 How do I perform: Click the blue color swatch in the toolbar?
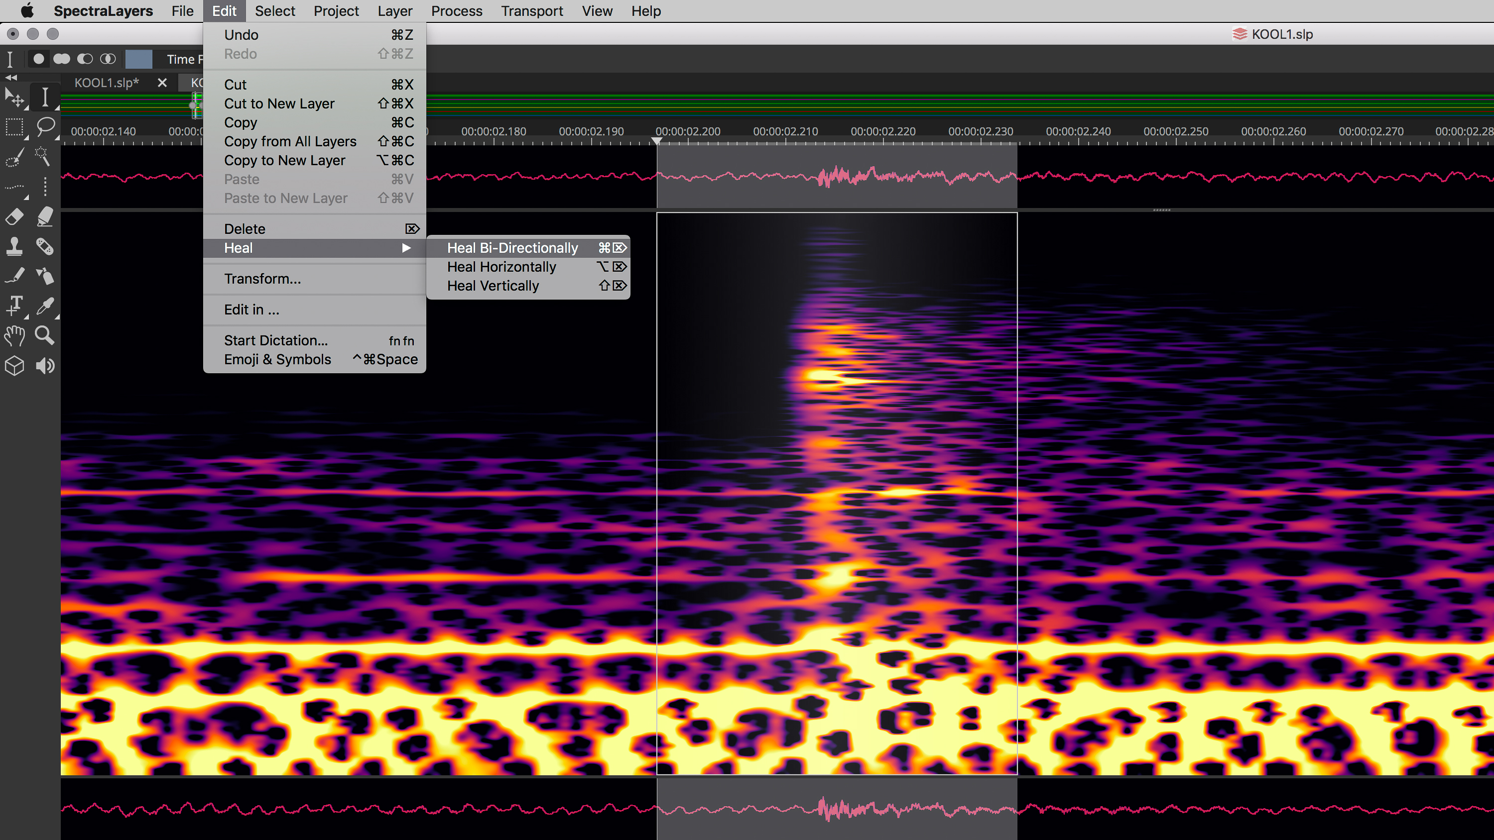click(x=138, y=59)
